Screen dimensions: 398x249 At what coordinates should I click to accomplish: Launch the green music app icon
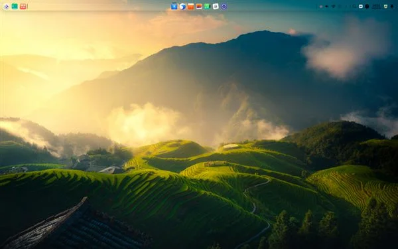point(208,7)
